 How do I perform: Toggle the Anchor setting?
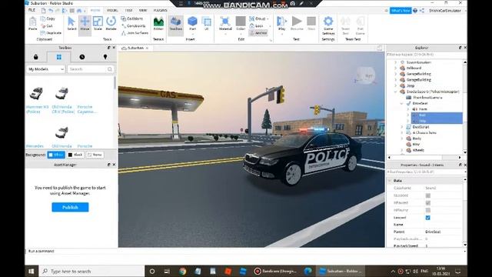(258, 32)
